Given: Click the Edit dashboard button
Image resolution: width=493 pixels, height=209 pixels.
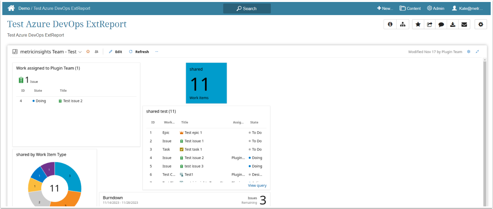Looking at the screenshot, I should click(115, 52).
